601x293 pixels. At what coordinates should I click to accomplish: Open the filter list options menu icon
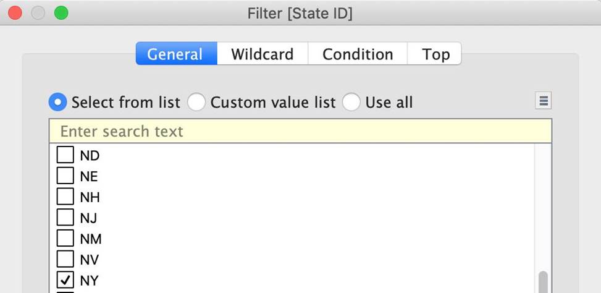(543, 101)
